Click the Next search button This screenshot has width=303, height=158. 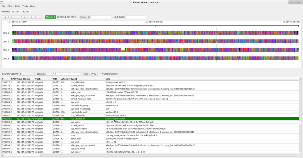[86, 74]
